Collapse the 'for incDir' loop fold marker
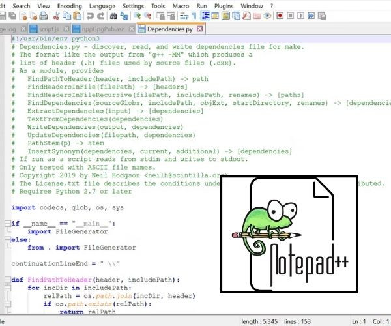Screen dimensions: 391x326 (x=8, y=288)
